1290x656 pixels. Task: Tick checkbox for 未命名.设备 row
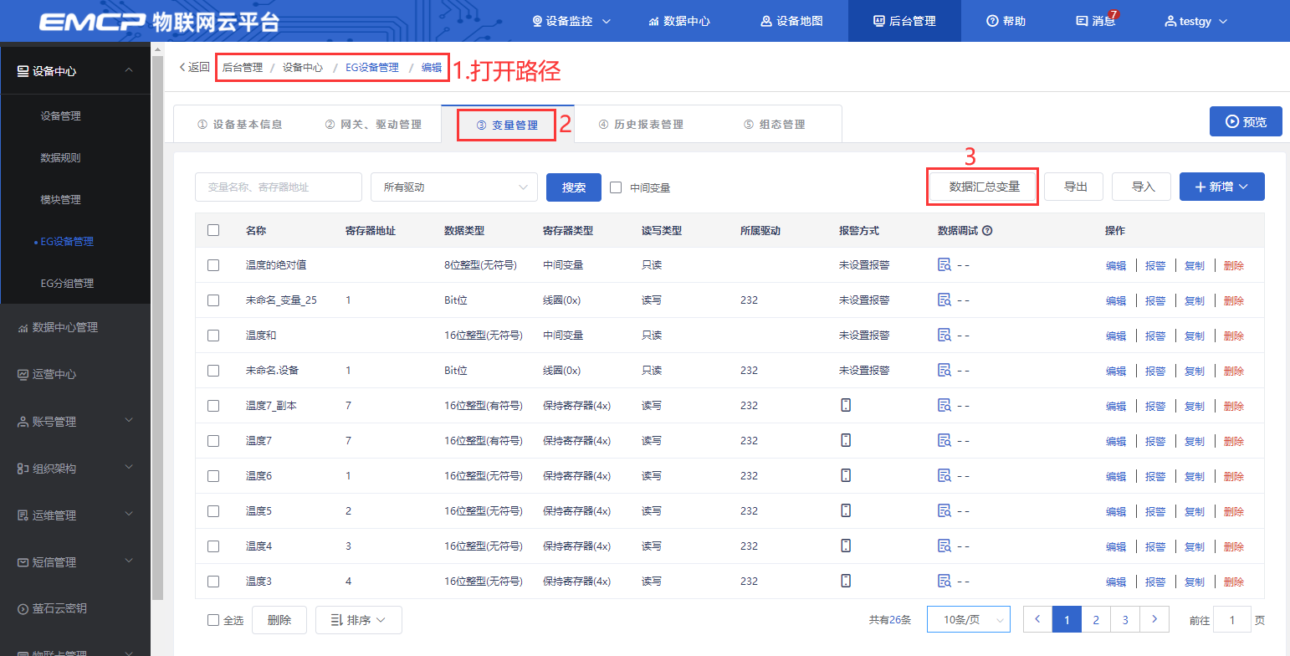(213, 371)
